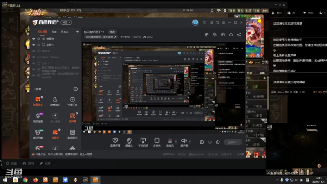327x184 pixels.
Task: Collapse the 工具箱 toolbox section
Action: (x=76, y=89)
